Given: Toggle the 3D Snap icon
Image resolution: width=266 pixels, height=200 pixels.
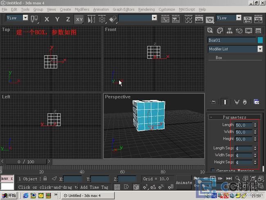Looking at the screenshot, I should pyautogui.click(x=145, y=187).
